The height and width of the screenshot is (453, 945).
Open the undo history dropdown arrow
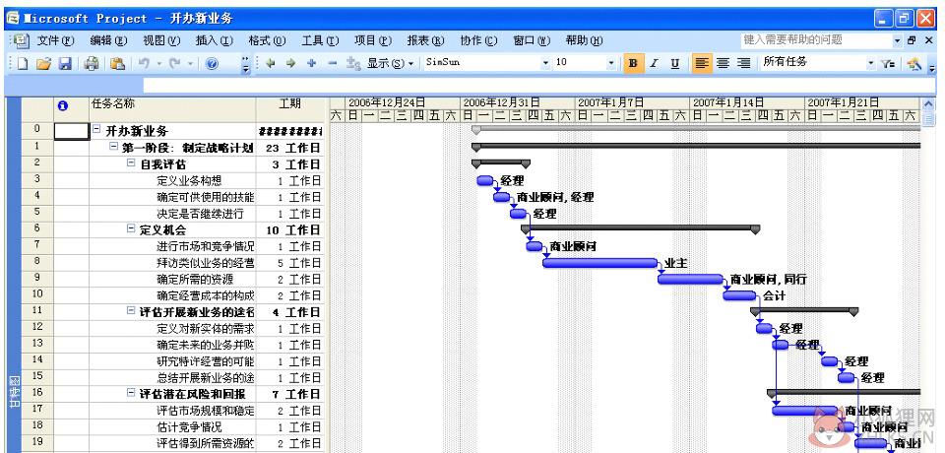(x=159, y=63)
